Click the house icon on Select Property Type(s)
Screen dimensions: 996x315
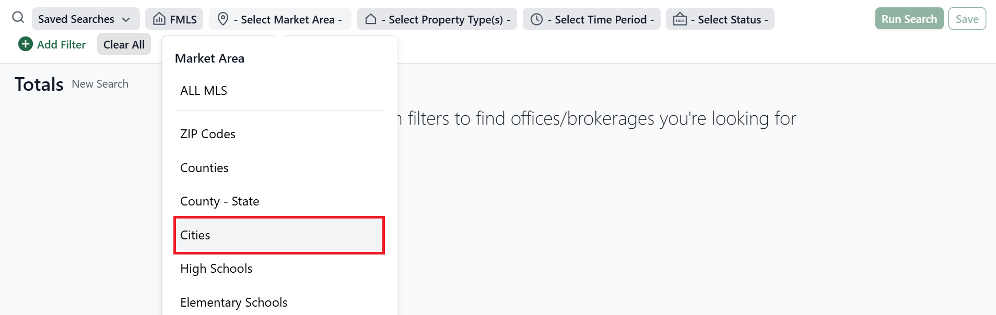pos(371,19)
